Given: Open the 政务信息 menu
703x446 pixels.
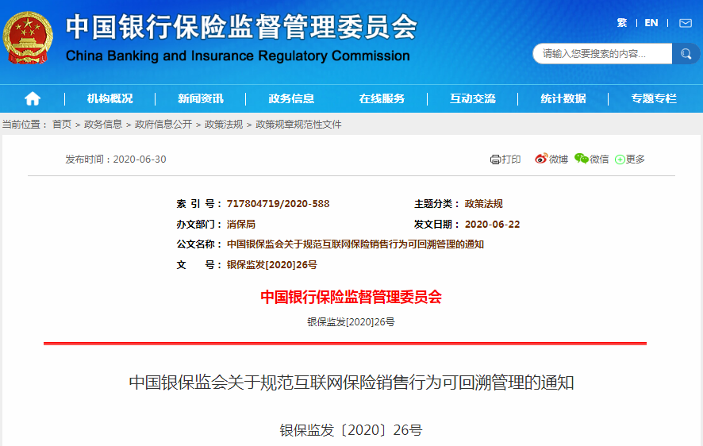Looking at the screenshot, I should [291, 98].
